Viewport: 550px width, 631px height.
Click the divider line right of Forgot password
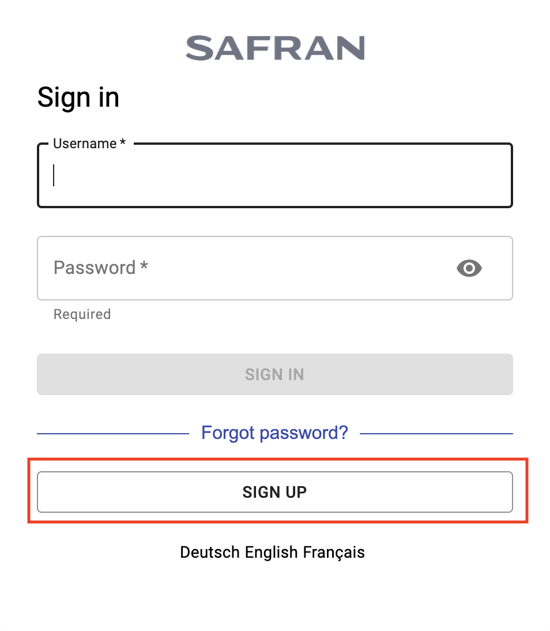436,433
